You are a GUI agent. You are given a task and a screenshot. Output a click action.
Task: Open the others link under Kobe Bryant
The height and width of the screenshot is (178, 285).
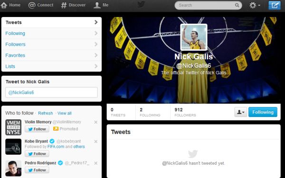coord(79,147)
